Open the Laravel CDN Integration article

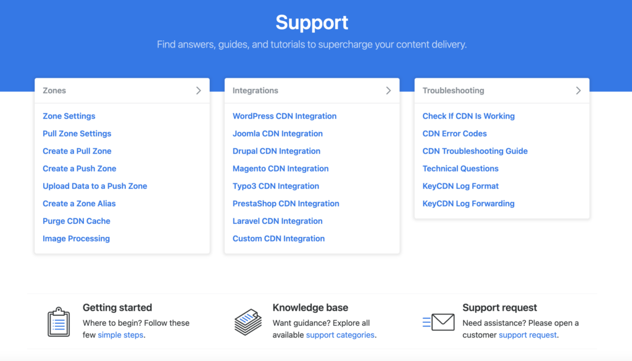(x=278, y=221)
